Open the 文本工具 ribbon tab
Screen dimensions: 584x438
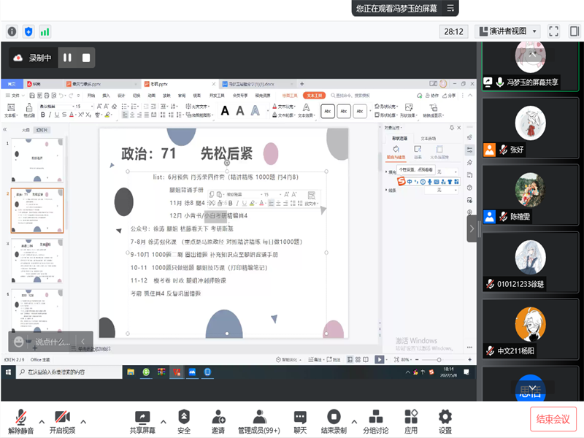(x=314, y=96)
